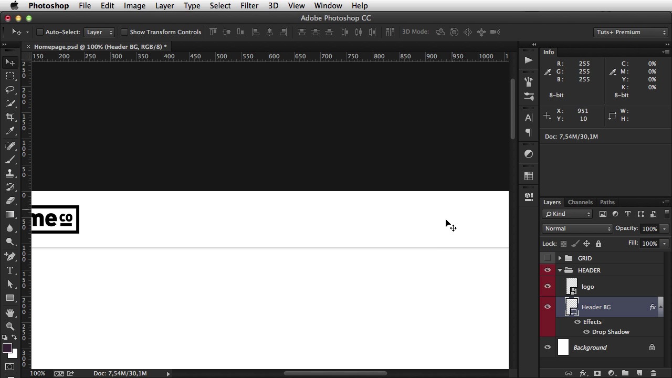
Task: Select the Hand tool
Action: (10, 312)
